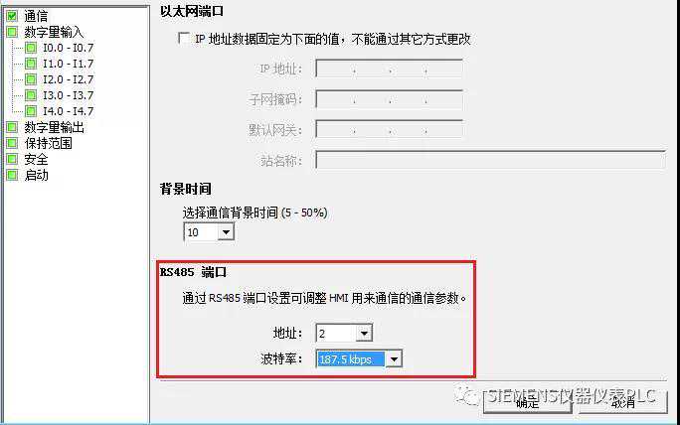Click the icon next to I0.0 - I0.7

(x=31, y=48)
